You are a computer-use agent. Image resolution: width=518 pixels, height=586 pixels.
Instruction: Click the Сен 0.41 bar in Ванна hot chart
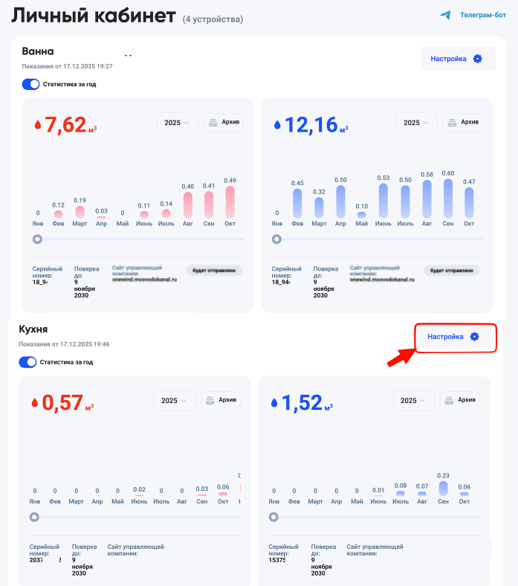coord(209,205)
